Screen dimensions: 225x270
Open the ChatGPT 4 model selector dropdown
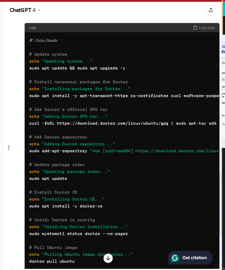tap(25, 10)
